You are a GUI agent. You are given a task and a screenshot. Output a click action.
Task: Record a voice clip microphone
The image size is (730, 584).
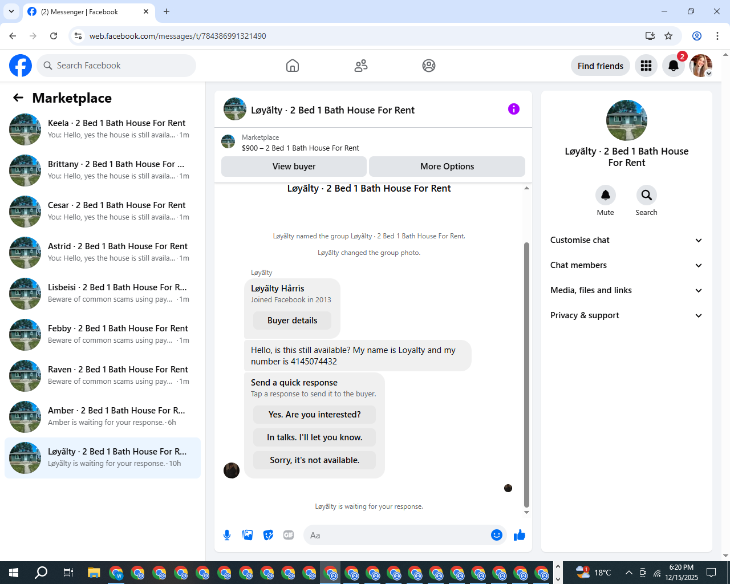(x=227, y=535)
